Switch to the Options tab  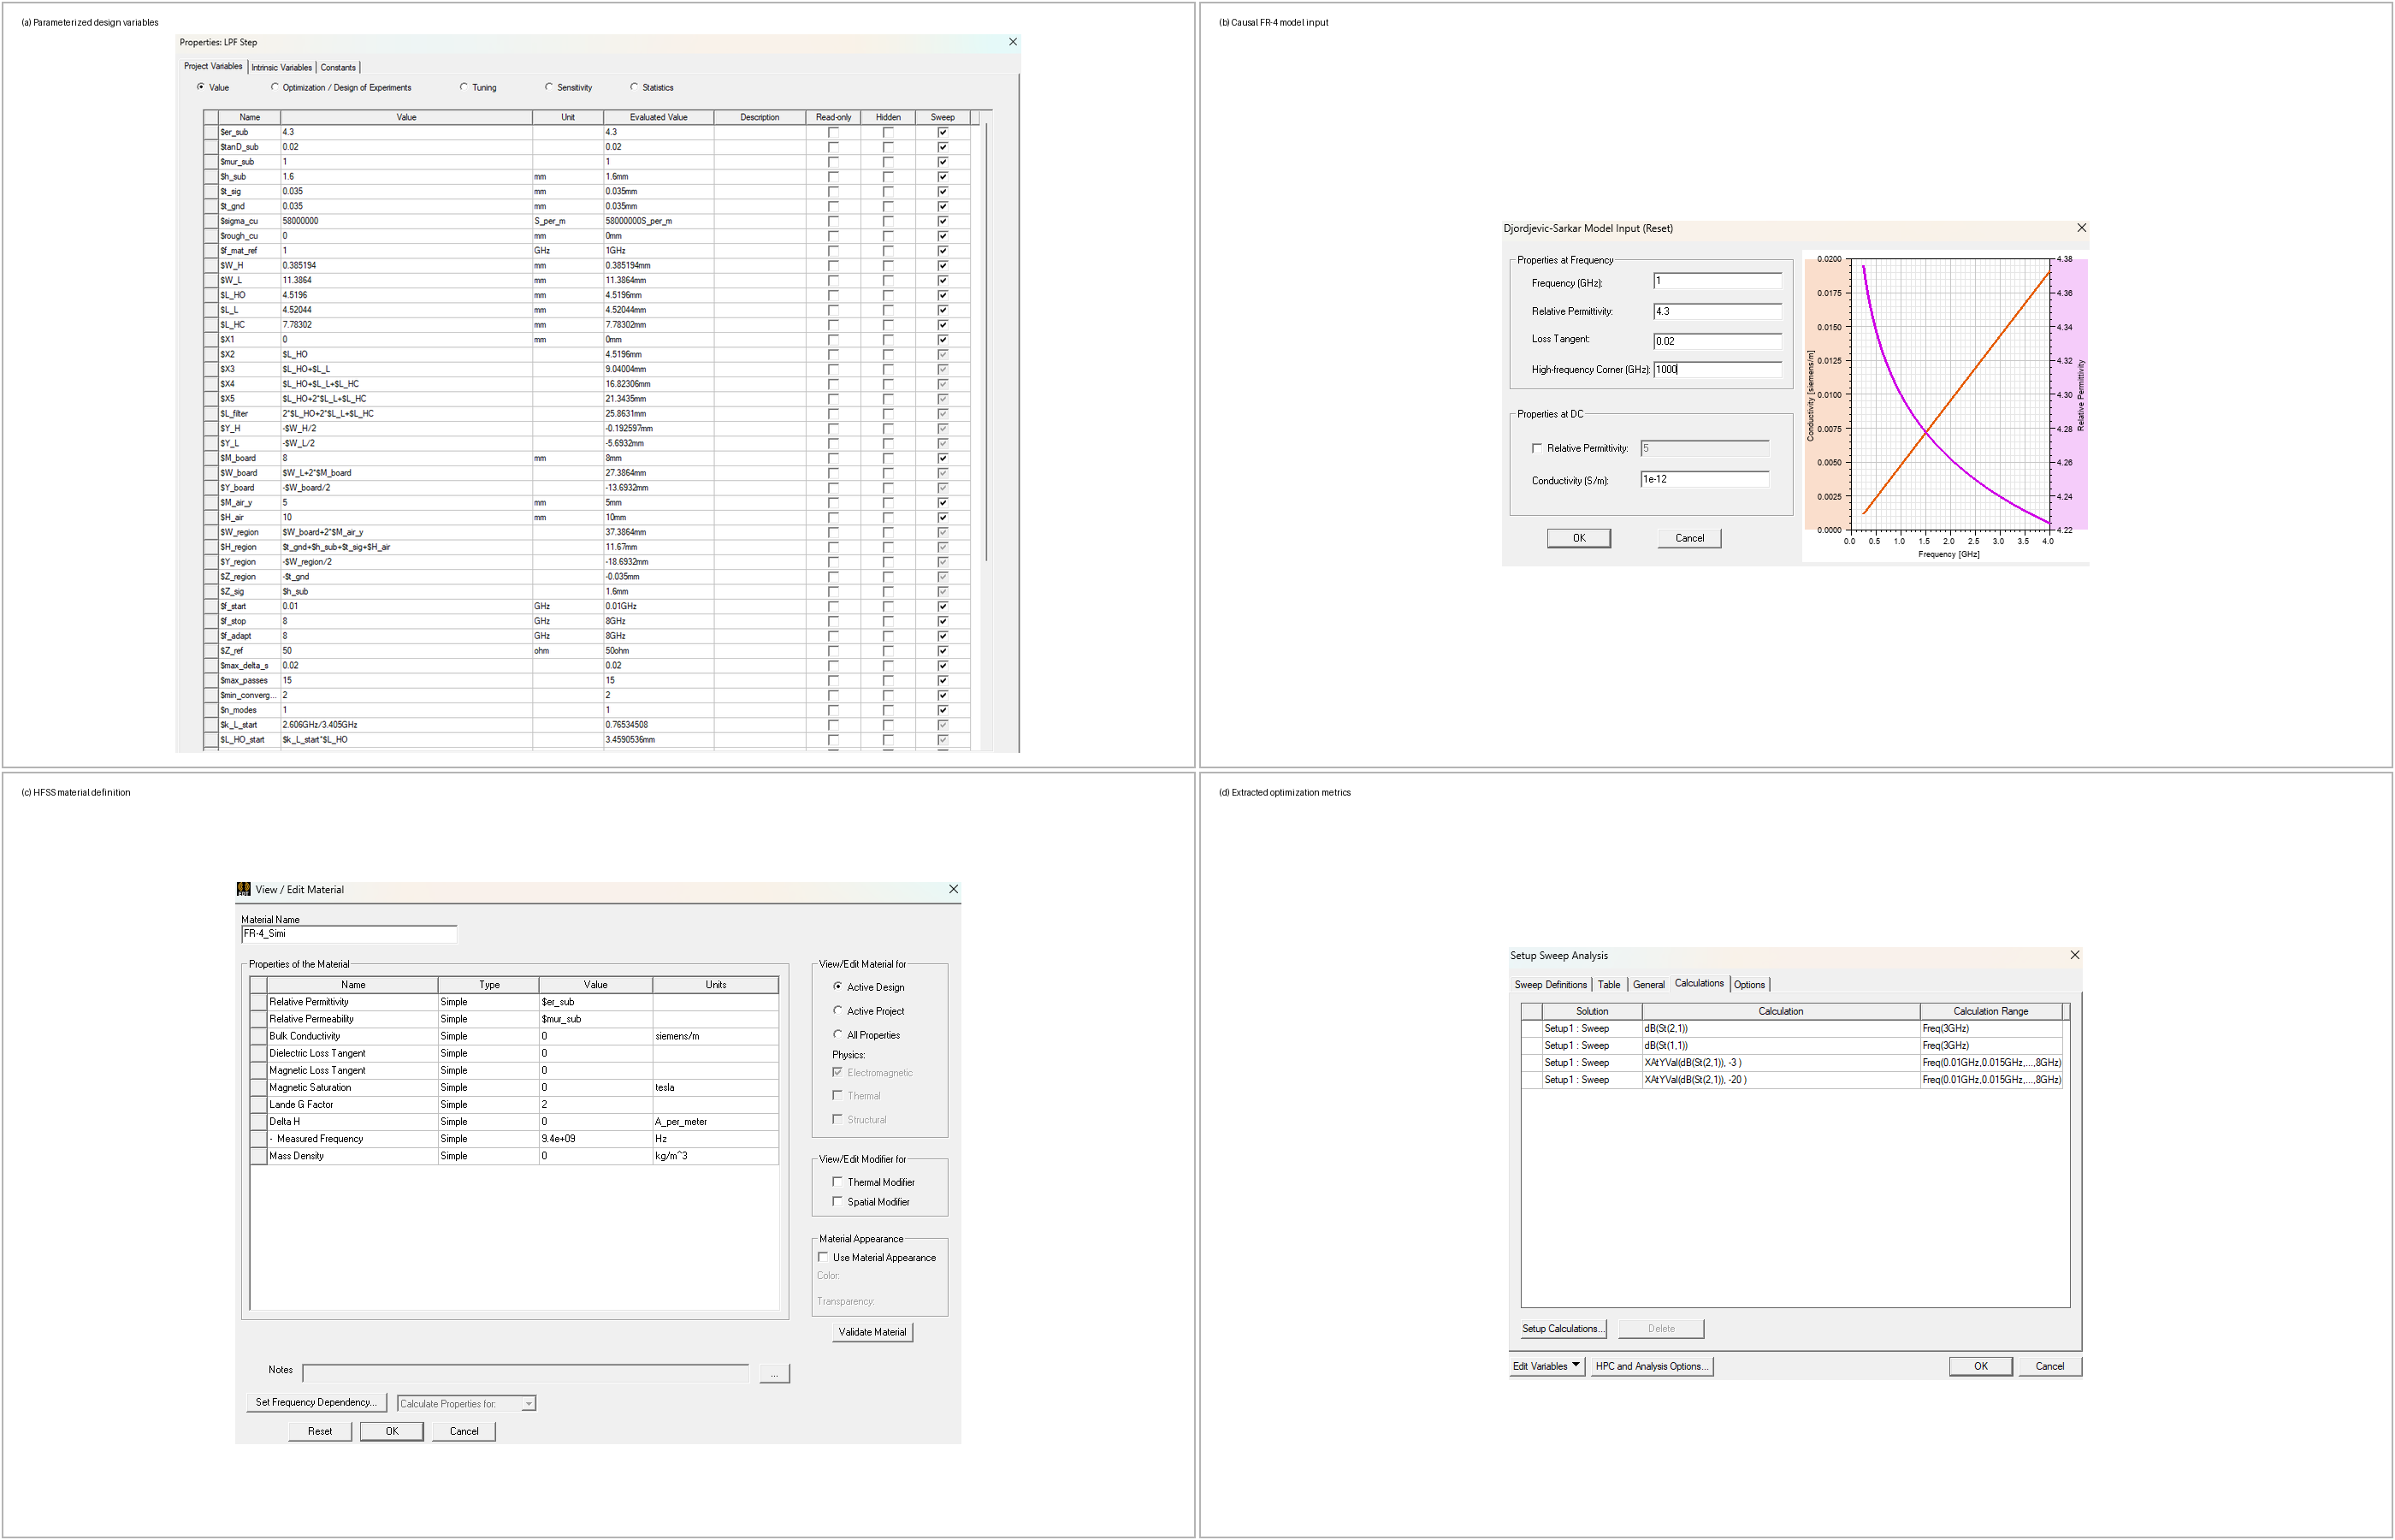(x=1749, y=985)
